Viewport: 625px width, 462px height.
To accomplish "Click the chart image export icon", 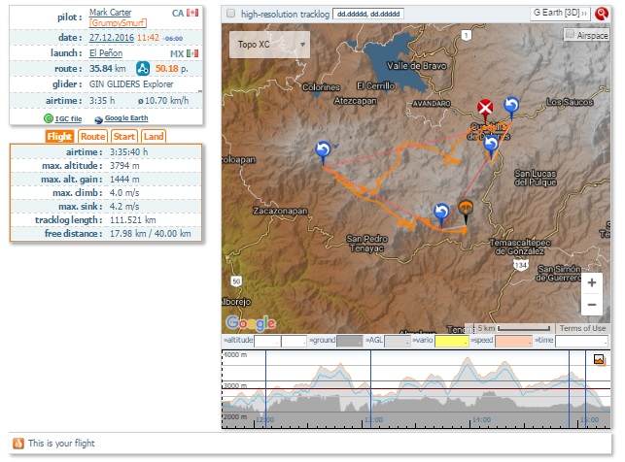I will tap(600, 359).
